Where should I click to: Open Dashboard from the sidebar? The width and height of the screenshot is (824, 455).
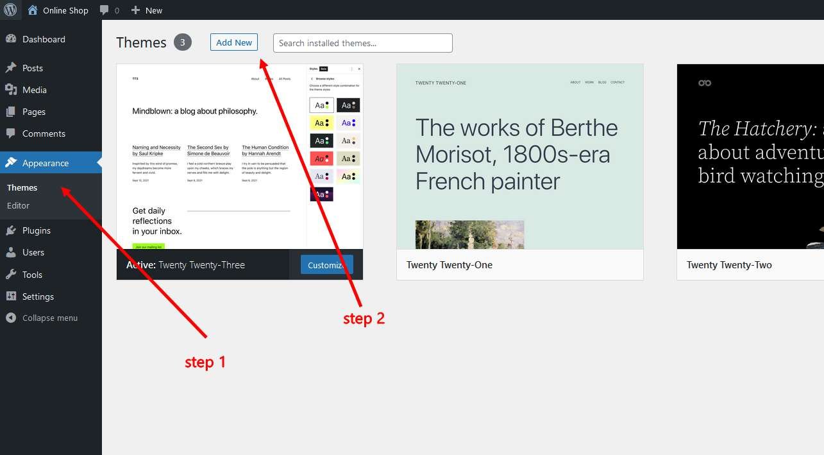pyautogui.click(x=44, y=39)
